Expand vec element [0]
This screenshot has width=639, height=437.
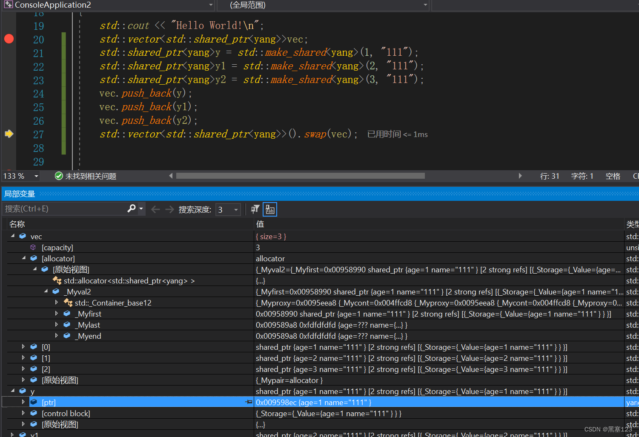click(23, 347)
